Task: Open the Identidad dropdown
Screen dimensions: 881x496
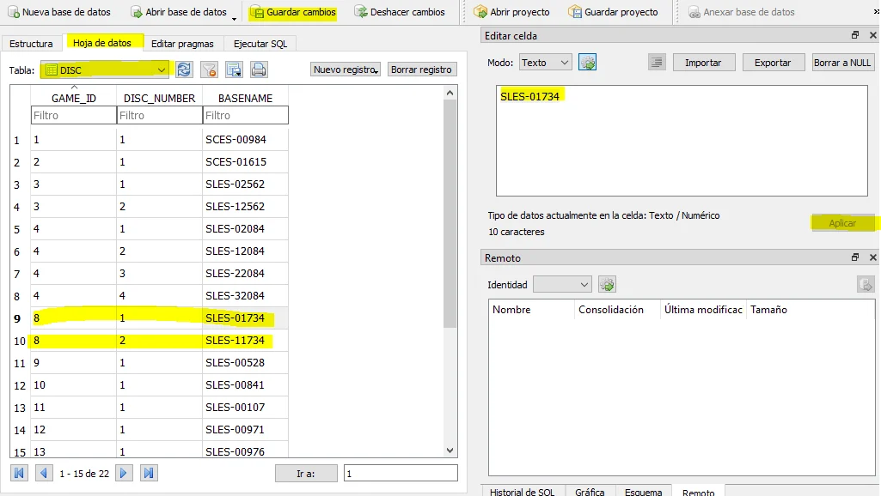Action: (x=562, y=285)
